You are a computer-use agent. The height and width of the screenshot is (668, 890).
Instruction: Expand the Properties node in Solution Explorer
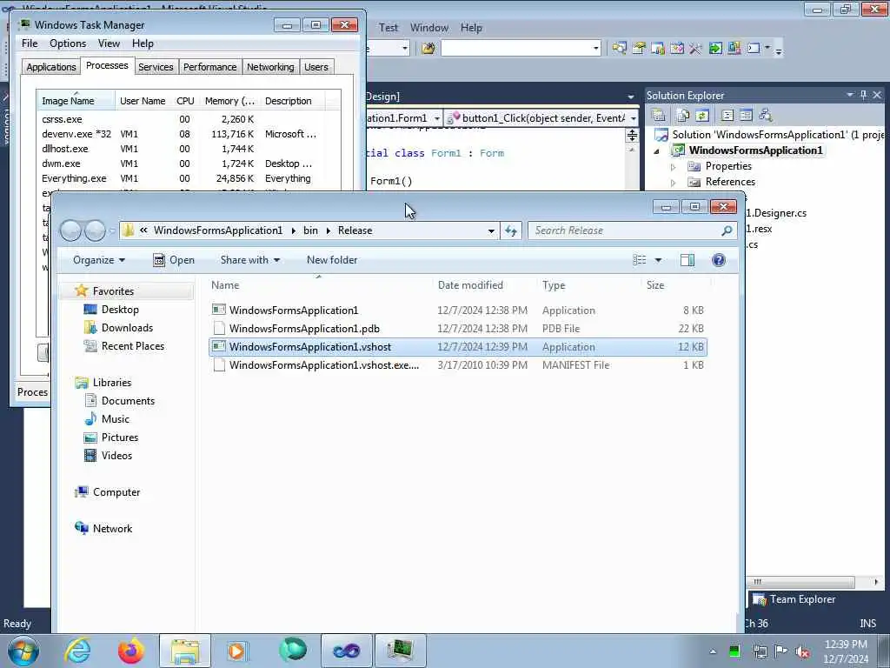674,167
